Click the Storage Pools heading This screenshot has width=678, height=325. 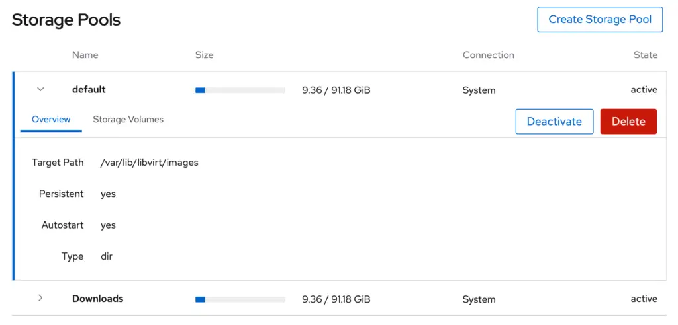66,20
